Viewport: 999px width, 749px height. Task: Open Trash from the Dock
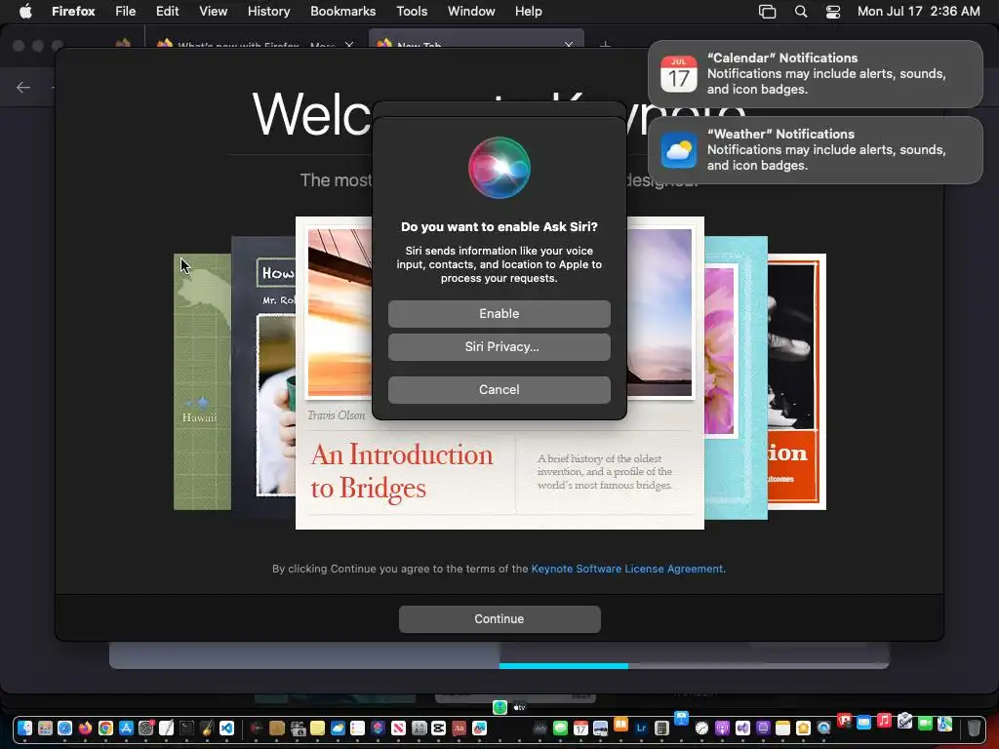coord(975,728)
